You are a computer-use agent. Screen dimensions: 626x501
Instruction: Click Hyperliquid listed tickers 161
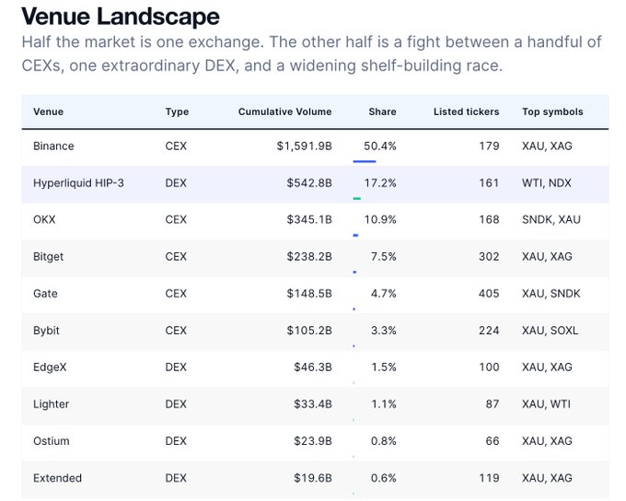[489, 183]
